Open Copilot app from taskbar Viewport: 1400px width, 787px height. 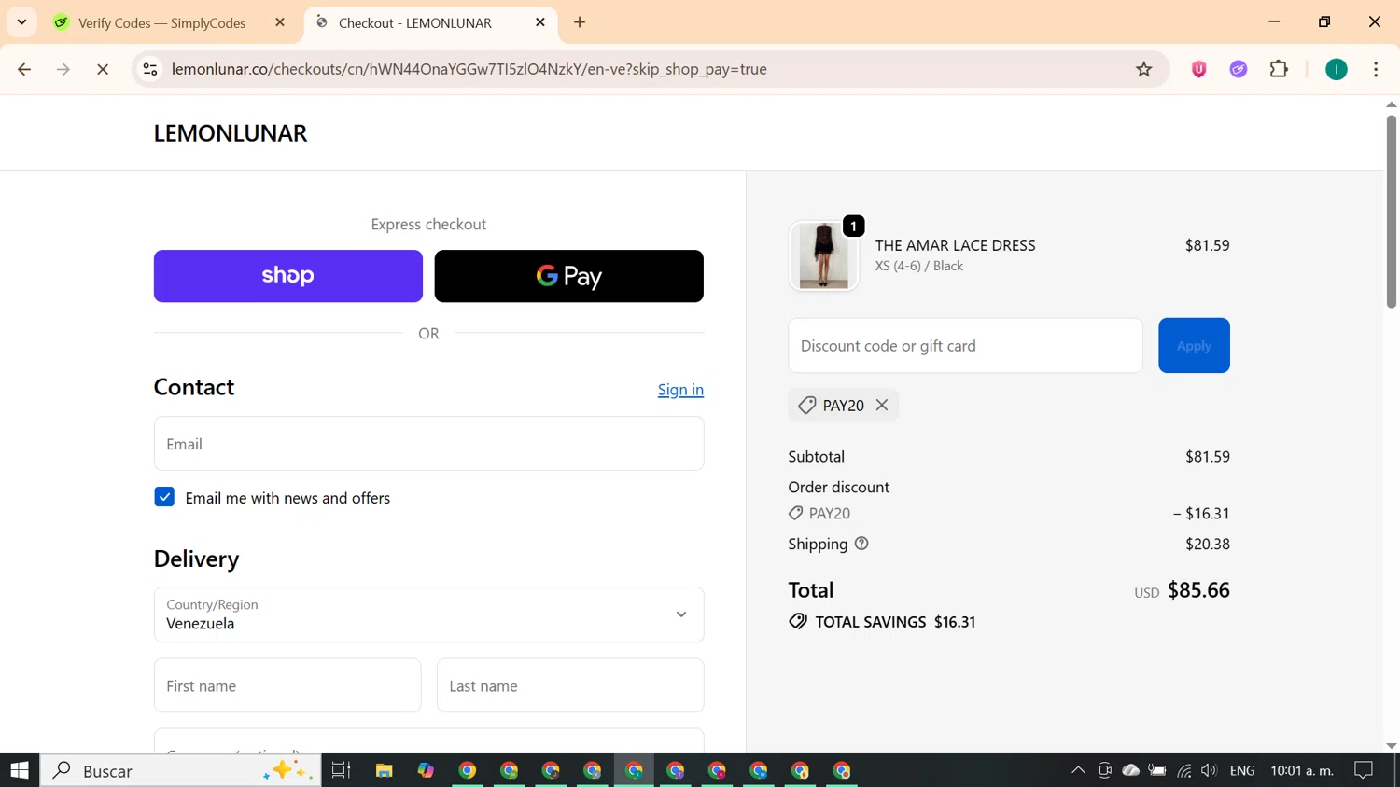(x=426, y=770)
